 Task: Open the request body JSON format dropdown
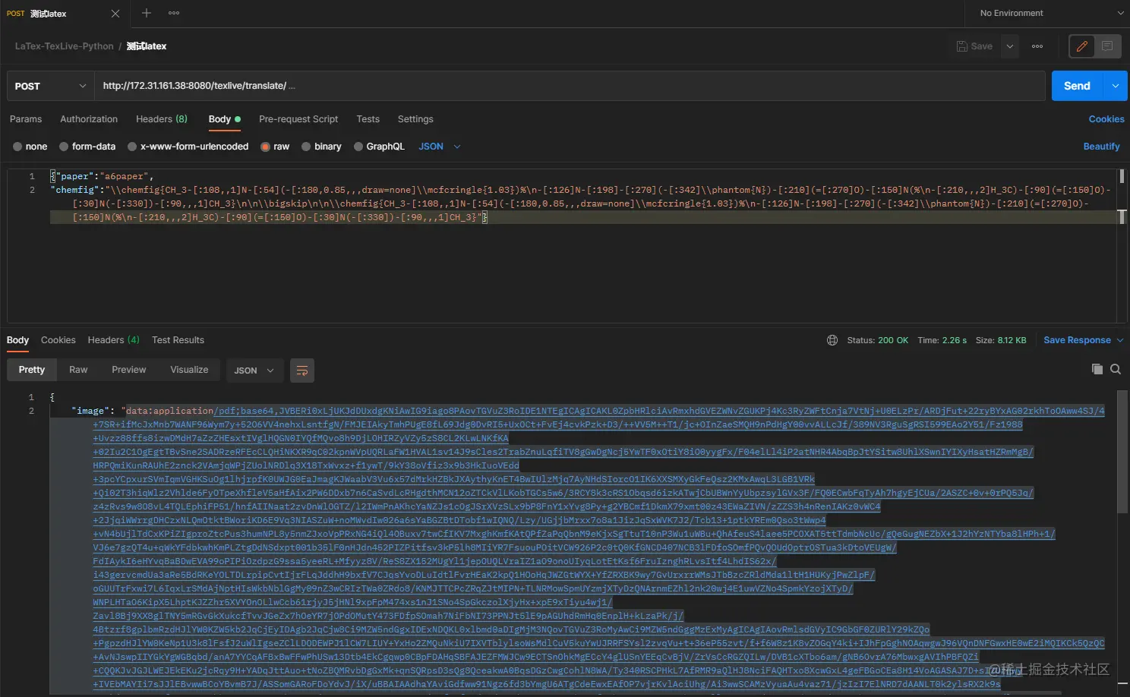(440, 147)
